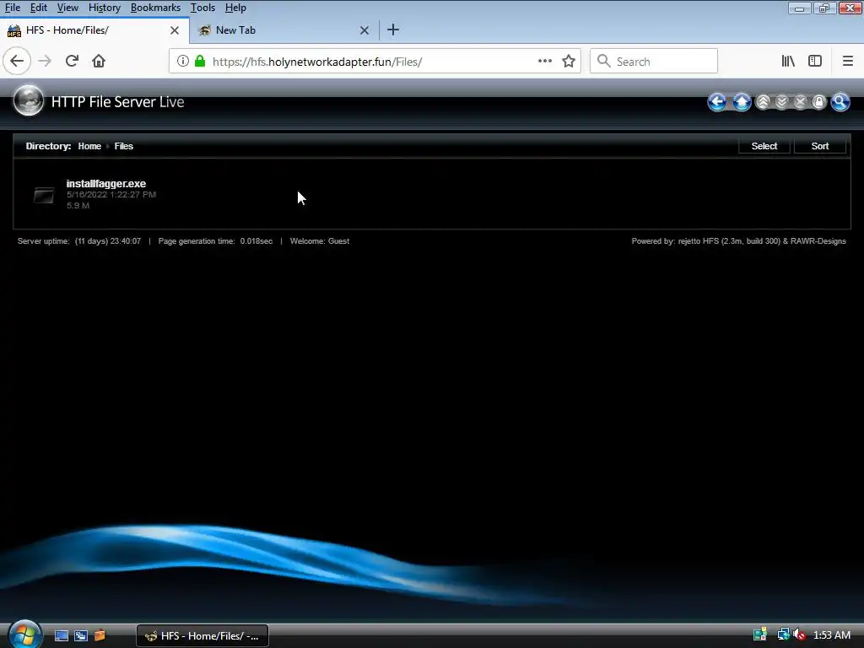
Task: Open the History menu
Action: [104, 8]
